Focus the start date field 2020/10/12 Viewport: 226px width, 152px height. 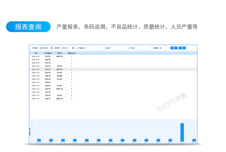tap(46, 48)
